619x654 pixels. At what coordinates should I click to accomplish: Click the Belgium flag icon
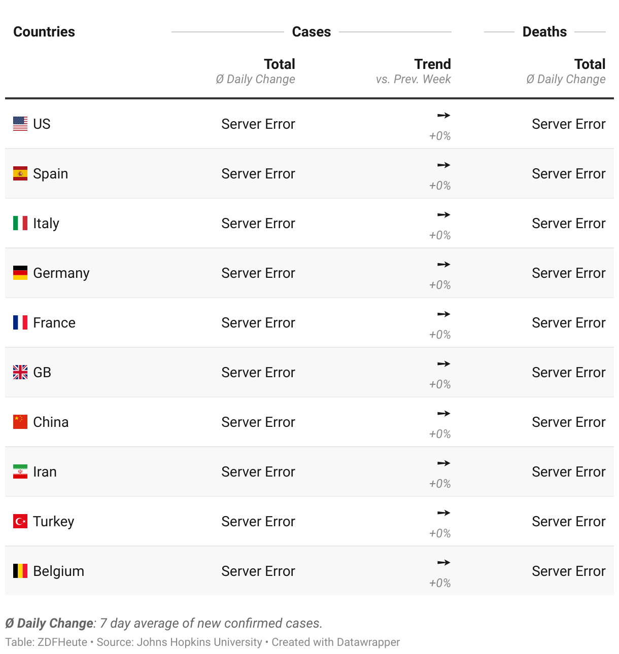click(x=20, y=571)
